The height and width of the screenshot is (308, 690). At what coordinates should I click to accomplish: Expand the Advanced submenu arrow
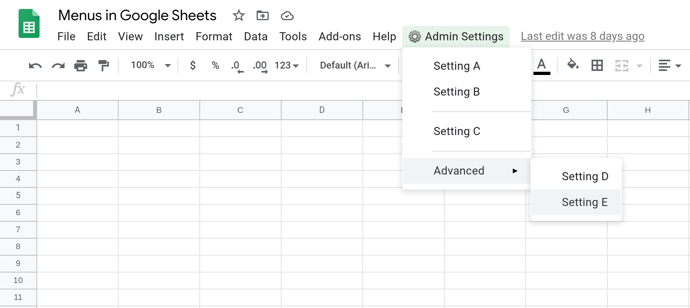pyautogui.click(x=515, y=171)
